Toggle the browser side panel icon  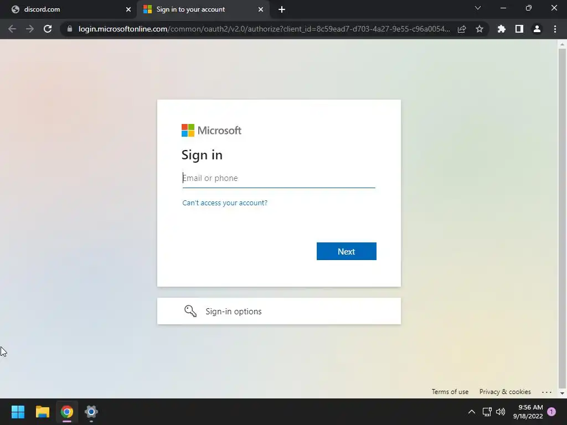pyautogui.click(x=519, y=29)
